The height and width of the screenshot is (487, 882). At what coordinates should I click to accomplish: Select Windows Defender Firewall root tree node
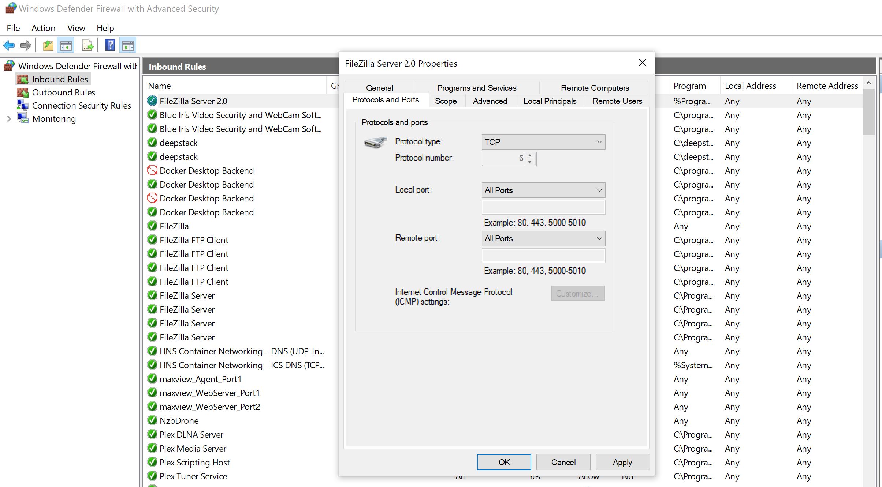coord(78,66)
